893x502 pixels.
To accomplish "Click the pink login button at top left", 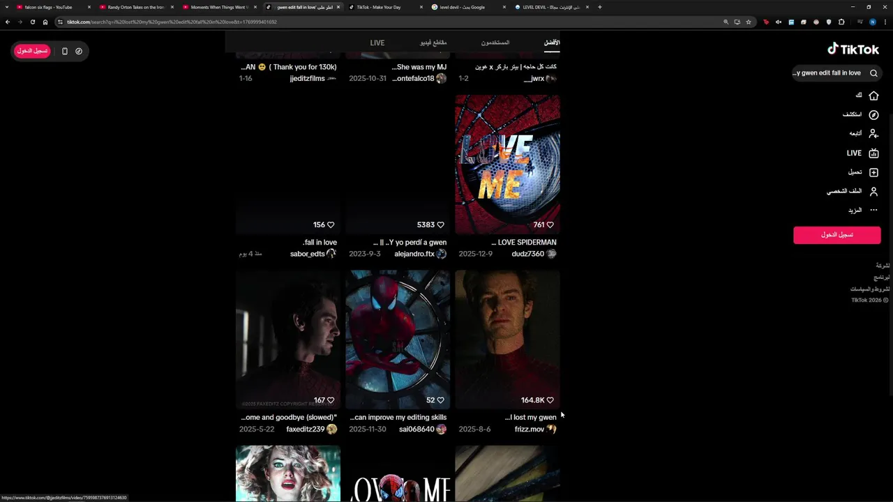I will [x=32, y=51].
